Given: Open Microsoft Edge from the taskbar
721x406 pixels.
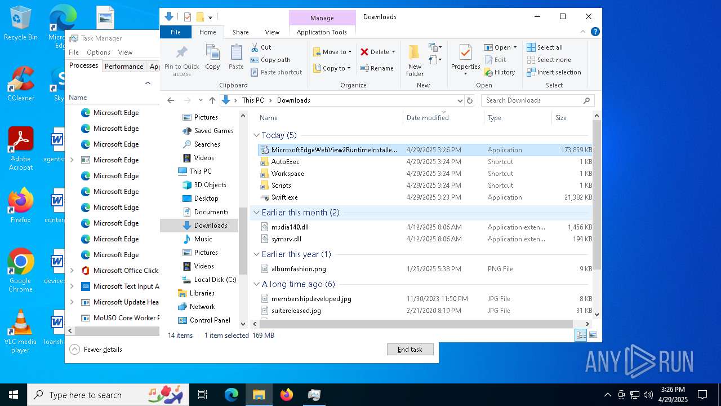Looking at the screenshot, I should [x=232, y=395].
